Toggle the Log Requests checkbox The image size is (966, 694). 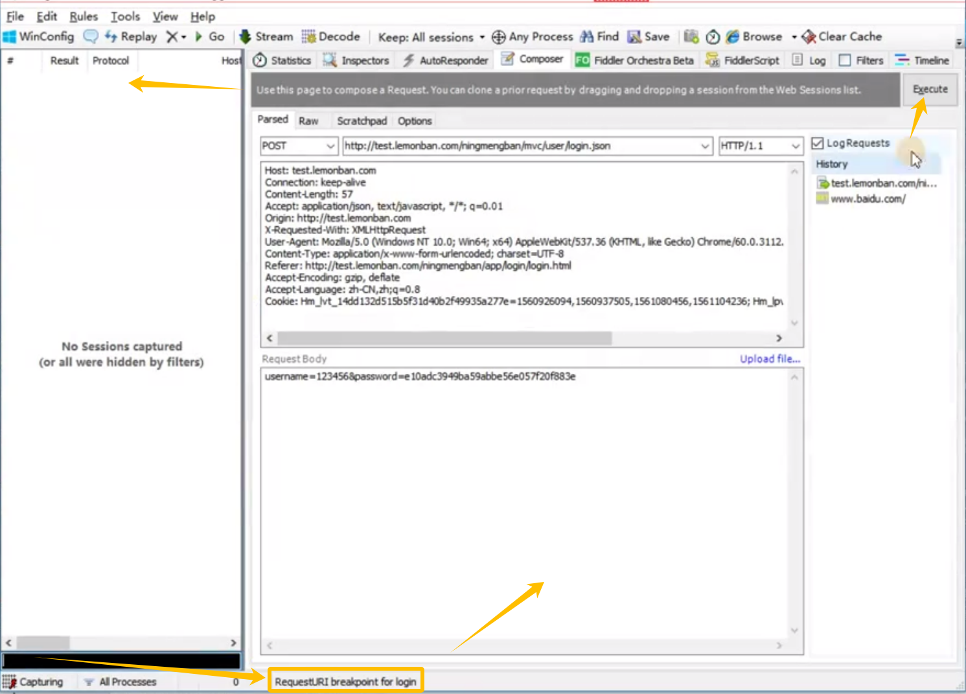tap(818, 143)
